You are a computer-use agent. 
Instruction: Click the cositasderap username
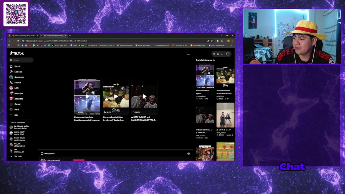click(201, 96)
